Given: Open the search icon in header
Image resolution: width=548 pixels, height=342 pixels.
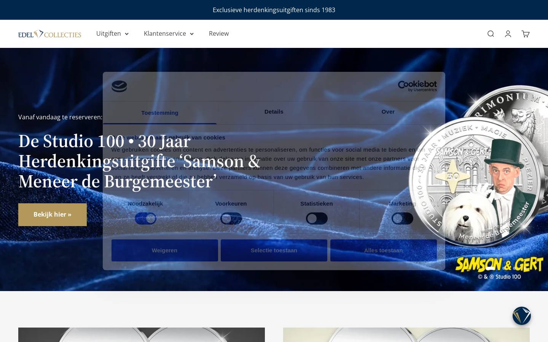Looking at the screenshot, I should [491, 34].
